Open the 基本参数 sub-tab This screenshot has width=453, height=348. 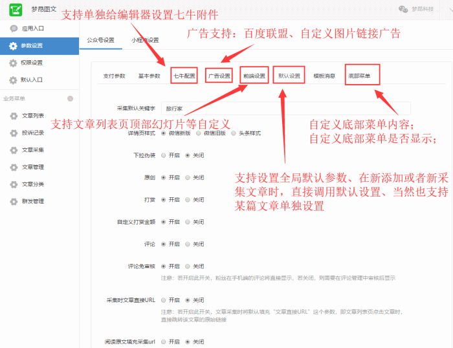(x=149, y=76)
